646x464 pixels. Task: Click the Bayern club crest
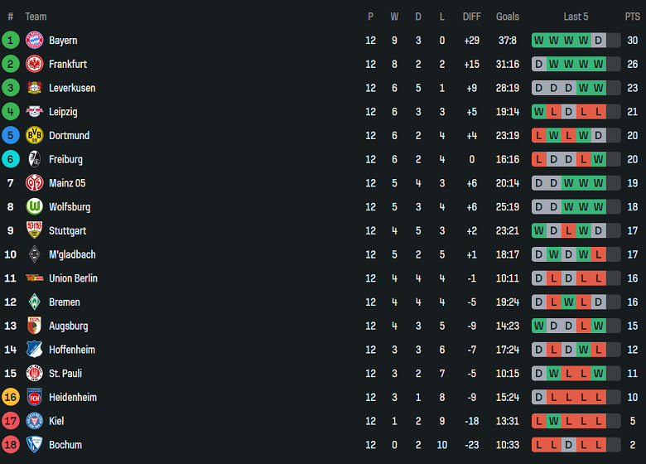click(x=35, y=41)
